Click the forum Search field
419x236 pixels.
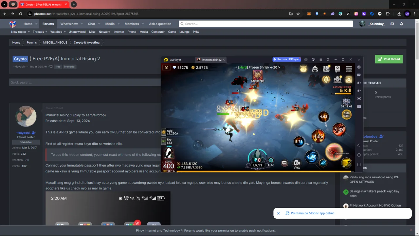tap(266, 24)
